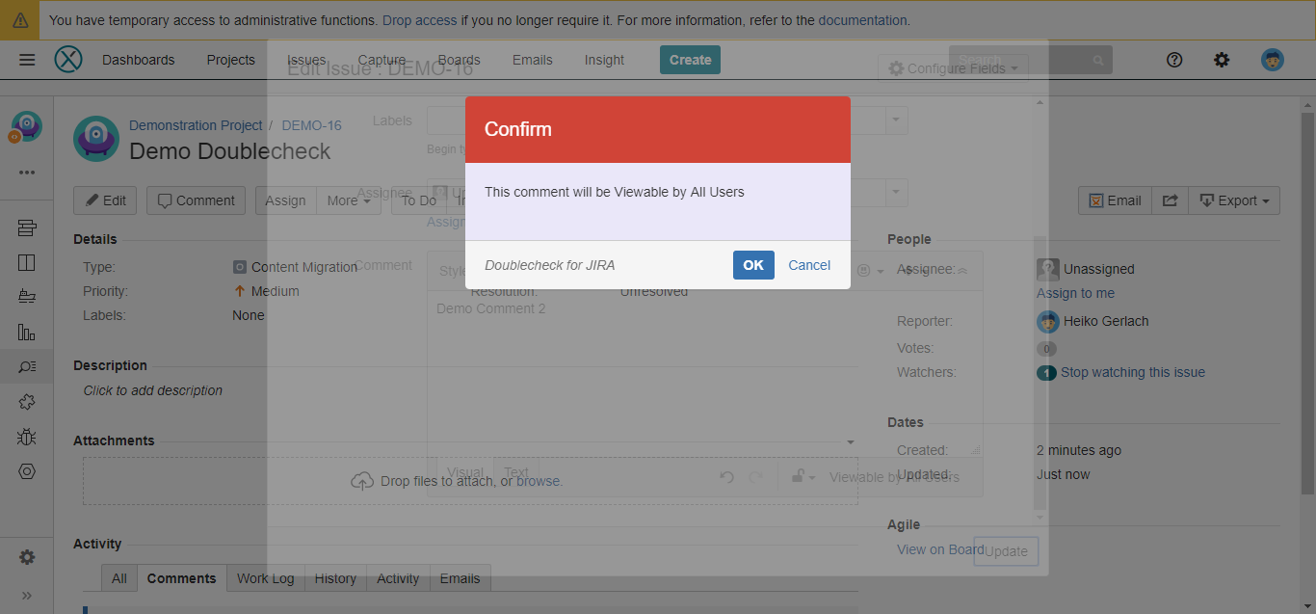Expand the sidebar with double-chevron
Image resolution: width=1316 pixels, height=614 pixels.
27,595
